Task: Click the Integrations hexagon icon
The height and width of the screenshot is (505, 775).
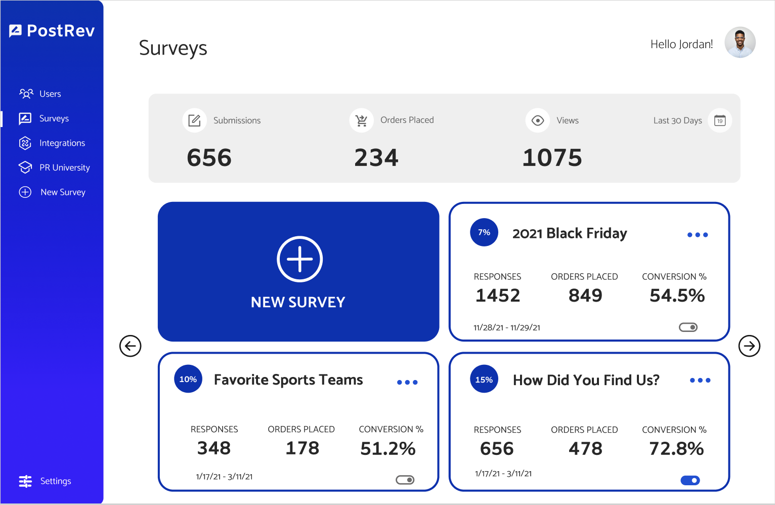Action: pyautogui.click(x=25, y=143)
